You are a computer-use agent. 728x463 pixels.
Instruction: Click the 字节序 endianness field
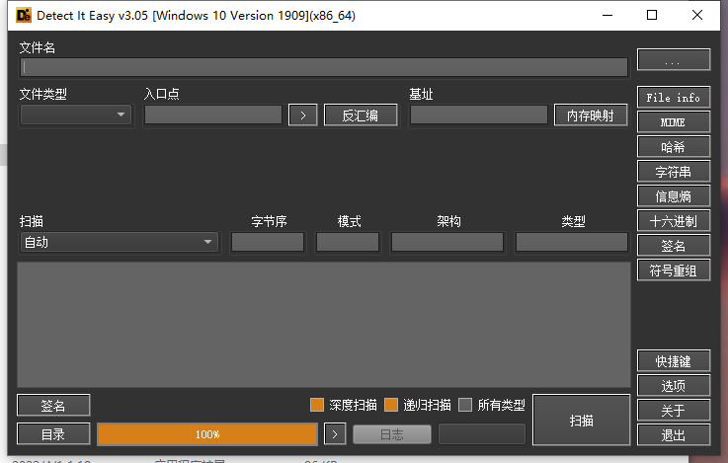click(268, 242)
